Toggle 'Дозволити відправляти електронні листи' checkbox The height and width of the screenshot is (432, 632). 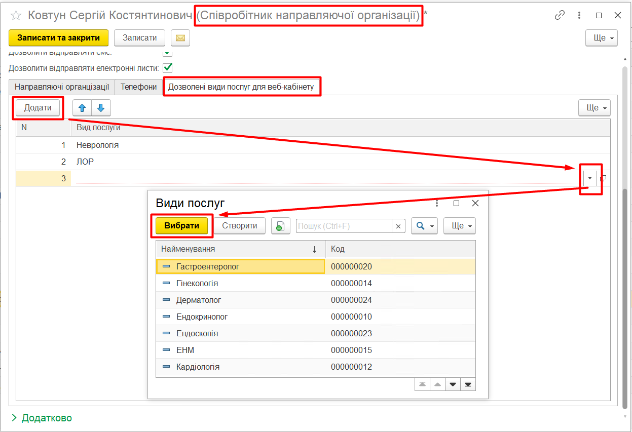[167, 67]
